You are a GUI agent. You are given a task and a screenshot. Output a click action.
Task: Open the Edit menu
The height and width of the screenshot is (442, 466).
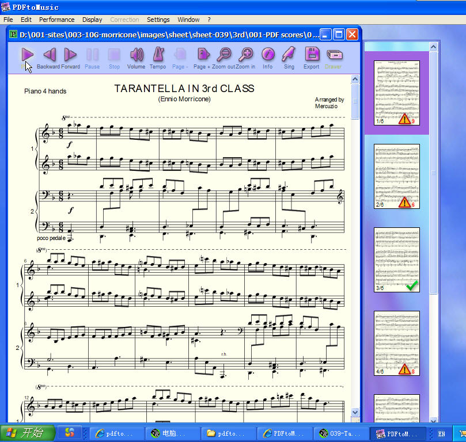pos(26,20)
